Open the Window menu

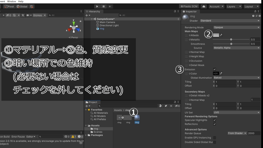click(x=12, y=2)
